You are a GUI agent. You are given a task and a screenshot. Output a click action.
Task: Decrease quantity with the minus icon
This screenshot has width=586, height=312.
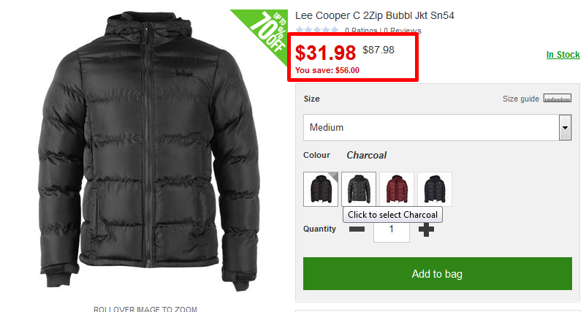pyautogui.click(x=357, y=229)
